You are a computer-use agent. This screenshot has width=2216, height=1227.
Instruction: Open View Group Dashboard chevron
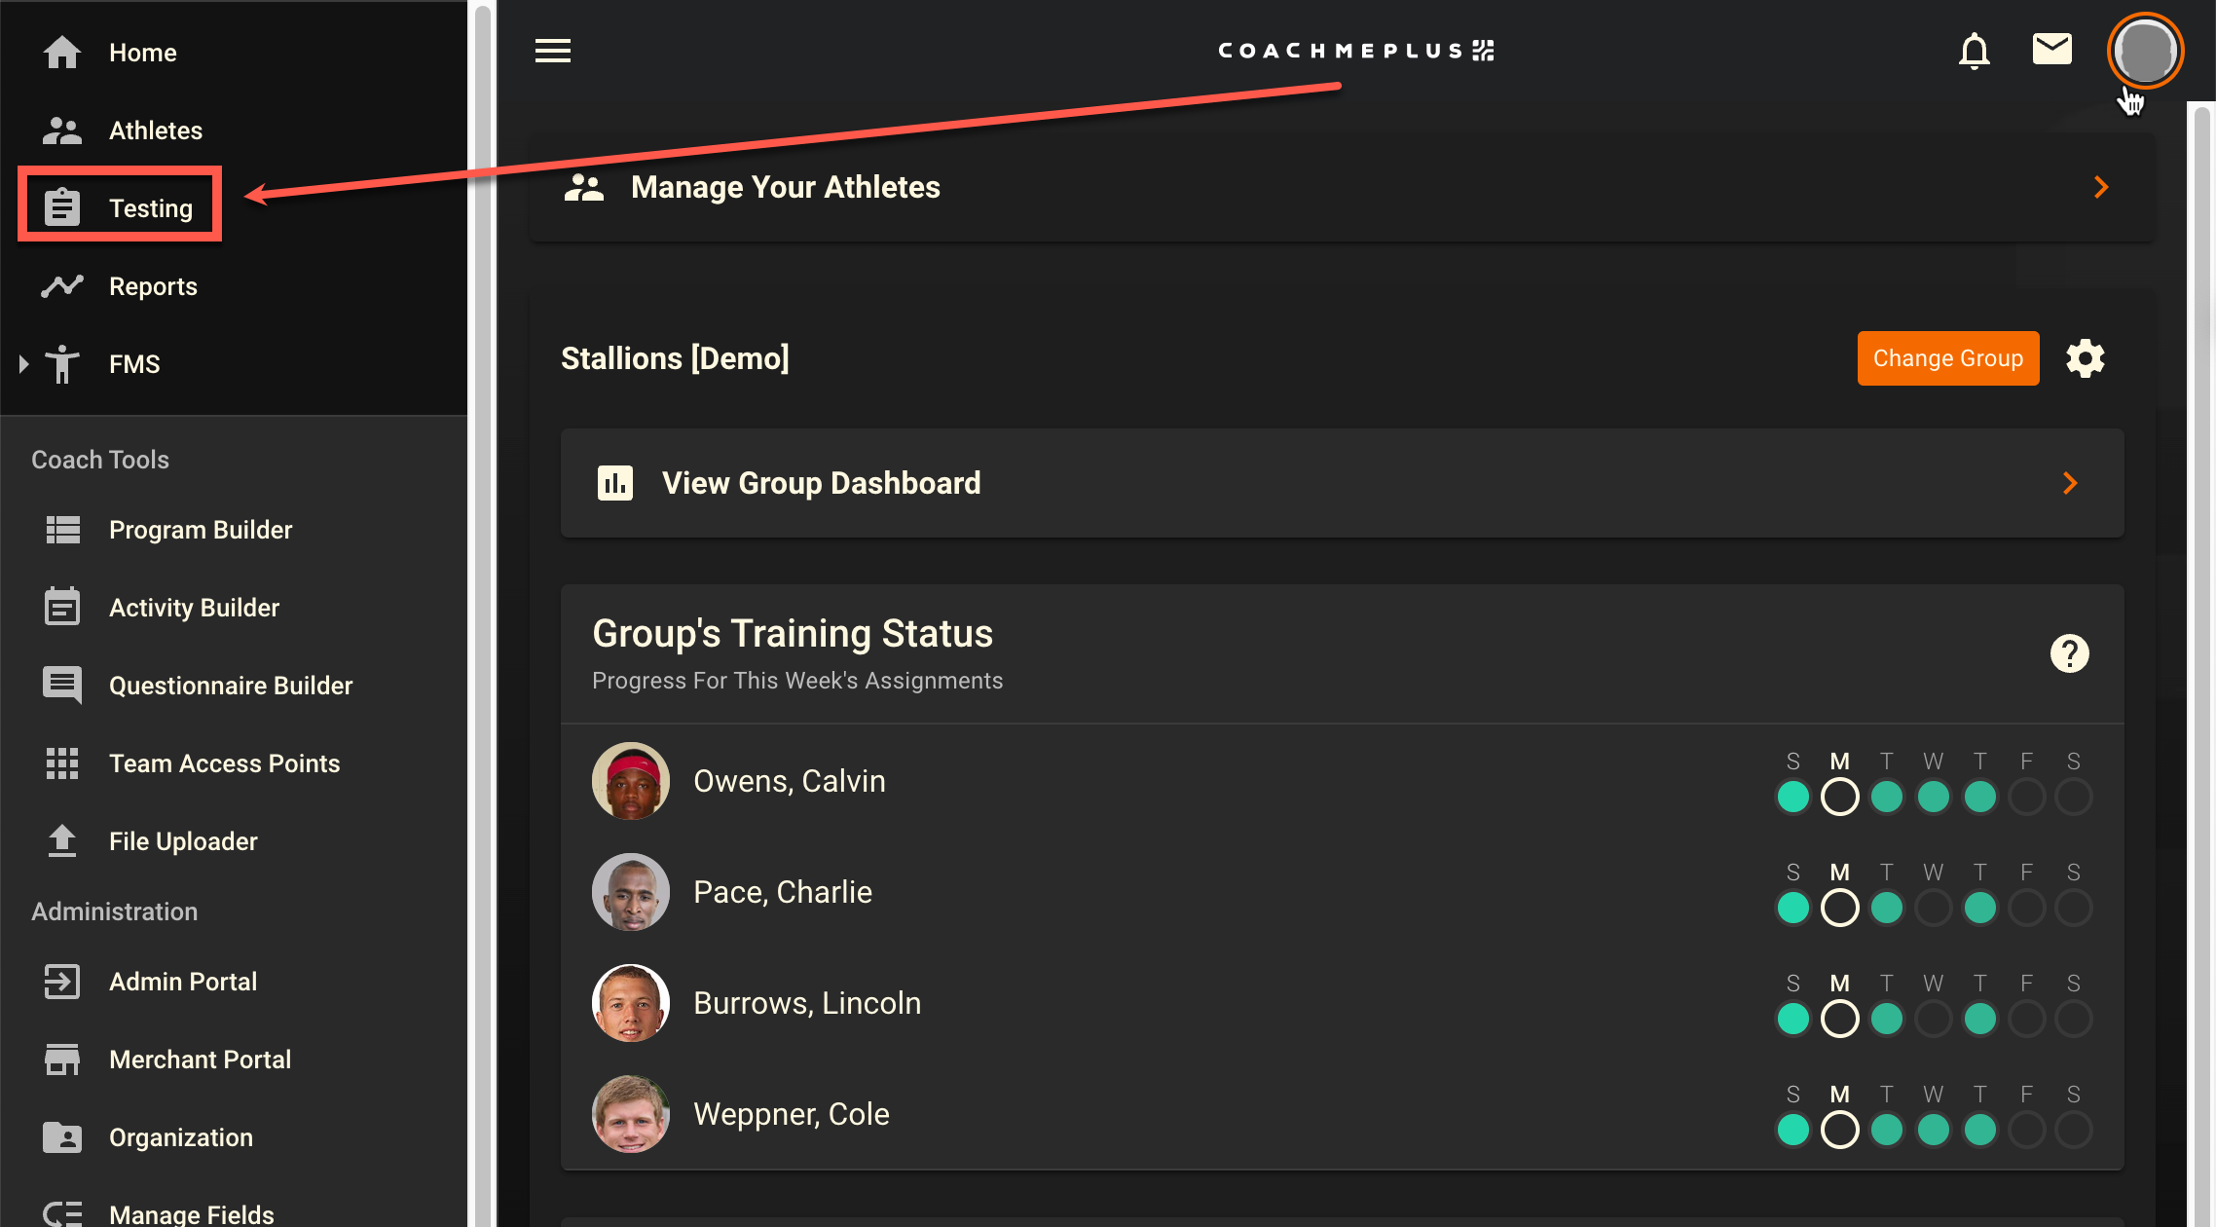(x=2070, y=483)
